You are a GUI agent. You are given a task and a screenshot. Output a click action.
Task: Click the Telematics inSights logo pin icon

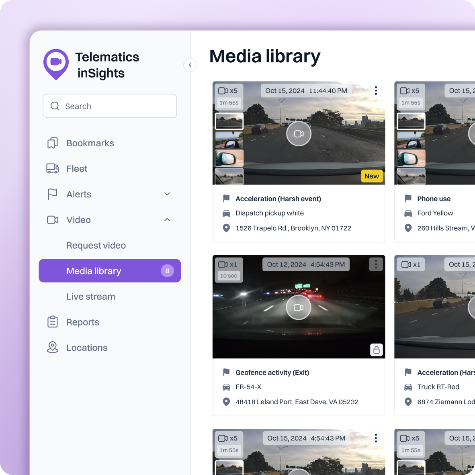tap(56, 64)
